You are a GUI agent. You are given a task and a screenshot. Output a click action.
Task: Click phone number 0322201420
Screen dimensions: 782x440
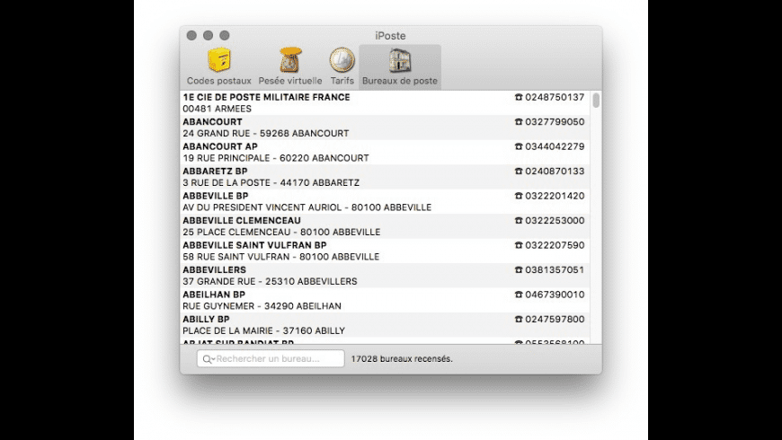[555, 196]
